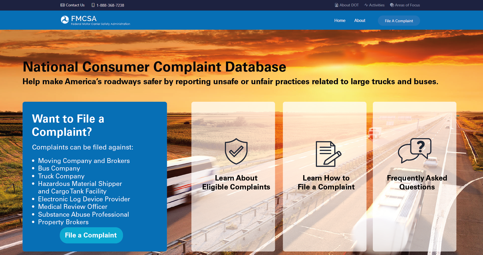Click the FMCSA logo
Viewport: 483px width, 255px height.
(95, 20)
